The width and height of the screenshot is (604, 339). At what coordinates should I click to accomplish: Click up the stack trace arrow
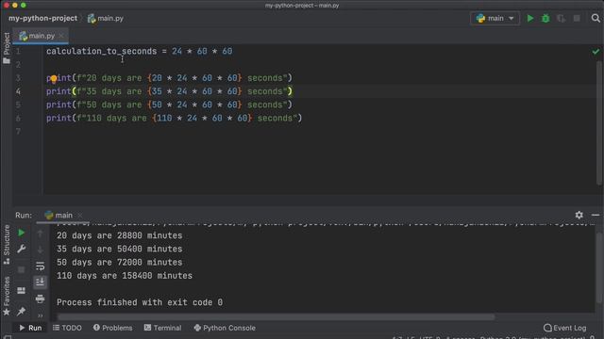click(x=40, y=233)
